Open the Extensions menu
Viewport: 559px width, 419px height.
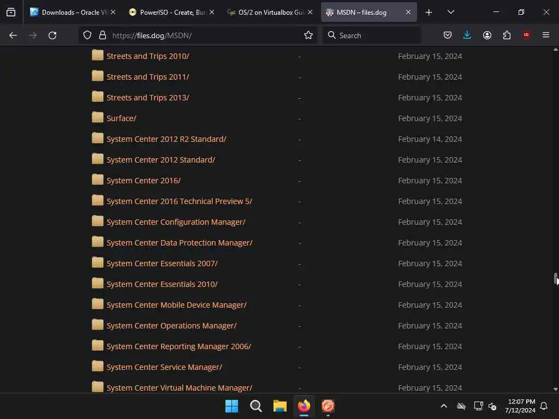coord(507,35)
